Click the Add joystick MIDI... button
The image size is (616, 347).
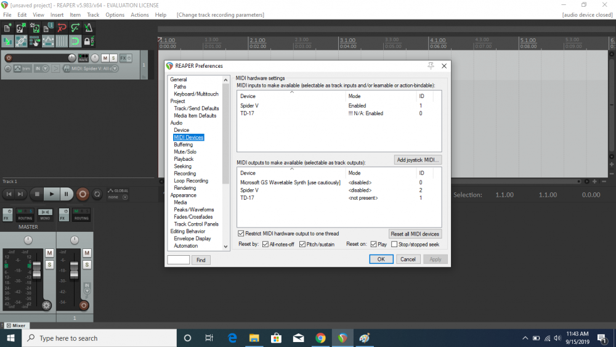(x=418, y=160)
